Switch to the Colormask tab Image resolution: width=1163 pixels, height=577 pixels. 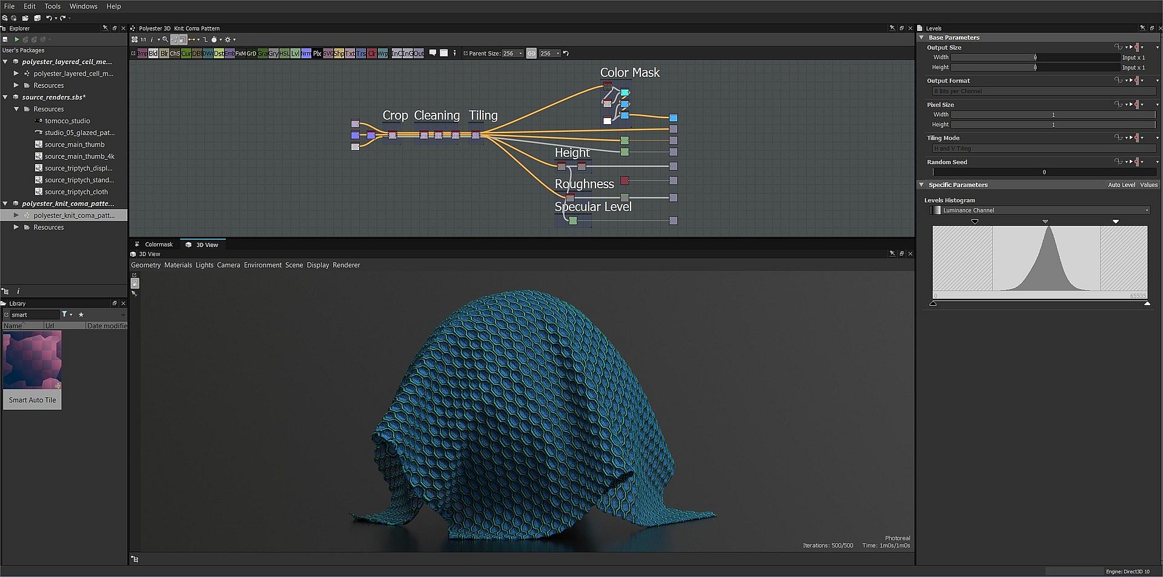(x=158, y=245)
